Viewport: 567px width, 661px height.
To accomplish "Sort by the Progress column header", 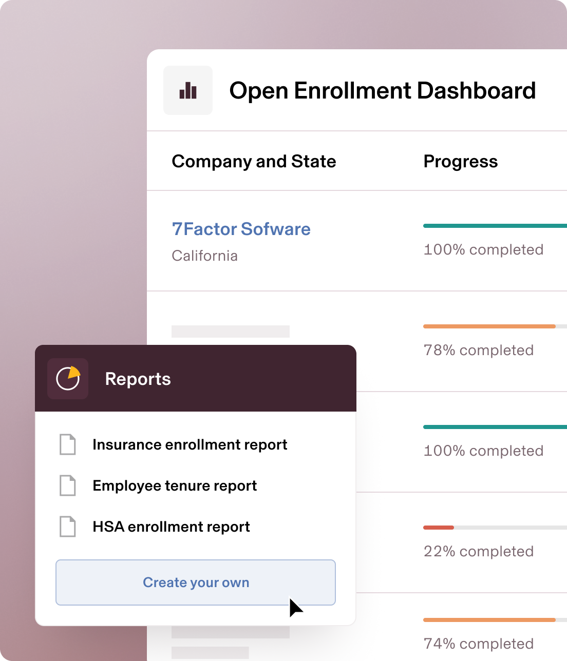I will pyautogui.click(x=460, y=161).
